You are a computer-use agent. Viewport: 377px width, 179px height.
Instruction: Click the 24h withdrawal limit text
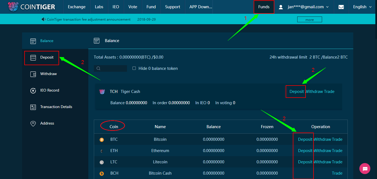pos(309,57)
